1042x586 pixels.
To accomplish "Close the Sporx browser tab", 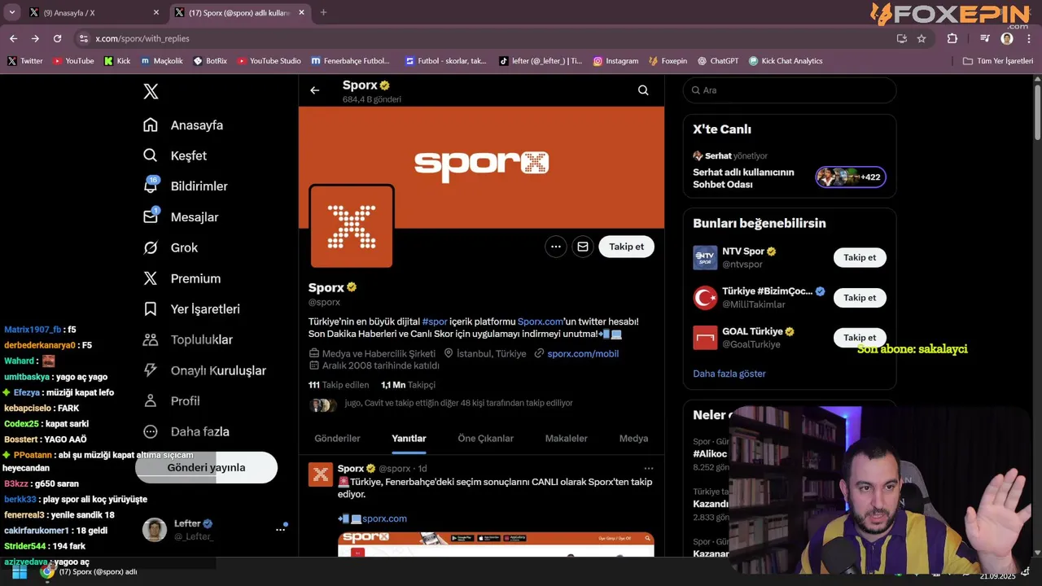I will tap(302, 12).
